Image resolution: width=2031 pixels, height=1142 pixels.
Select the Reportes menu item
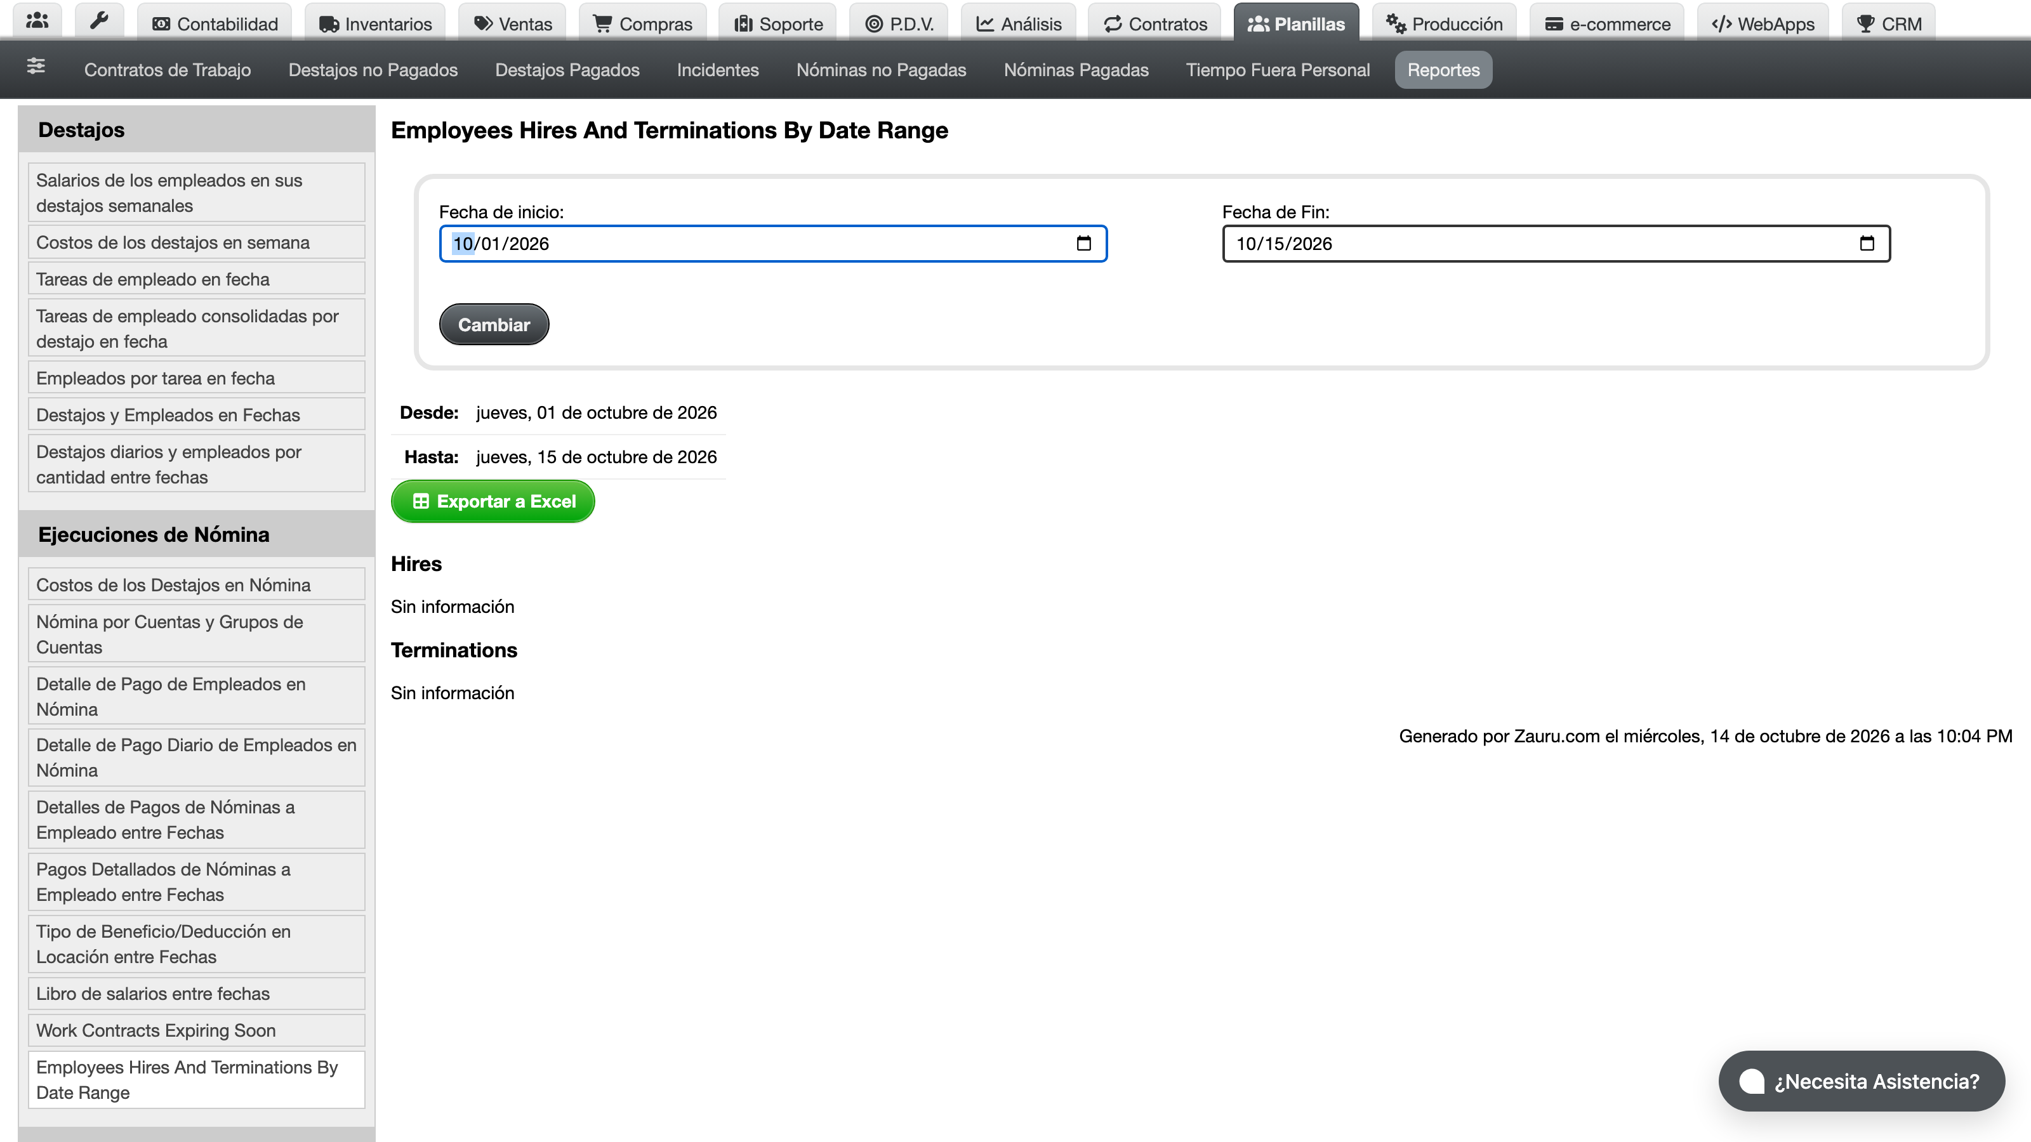[1443, 69]
